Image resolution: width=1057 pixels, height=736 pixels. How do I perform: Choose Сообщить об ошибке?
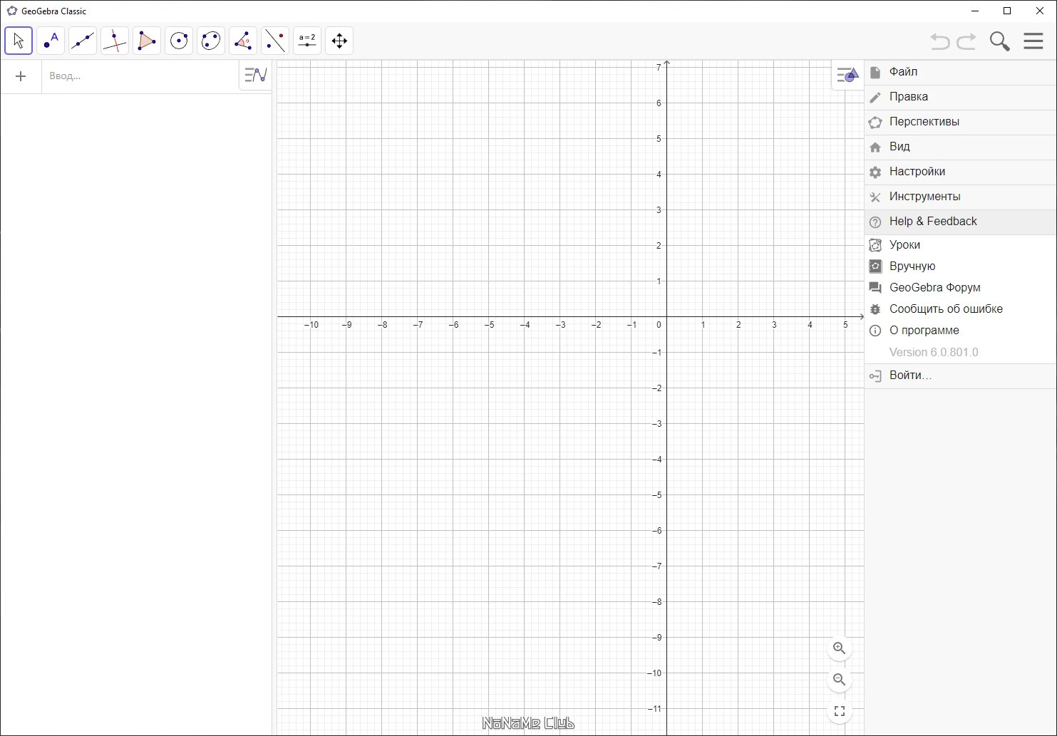coord(961,309)
